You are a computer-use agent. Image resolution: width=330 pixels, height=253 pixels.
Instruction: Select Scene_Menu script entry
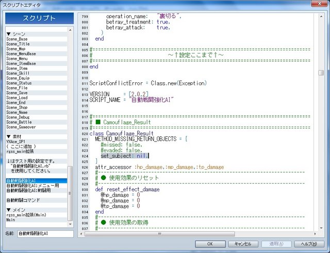click(x=37, y=59)
